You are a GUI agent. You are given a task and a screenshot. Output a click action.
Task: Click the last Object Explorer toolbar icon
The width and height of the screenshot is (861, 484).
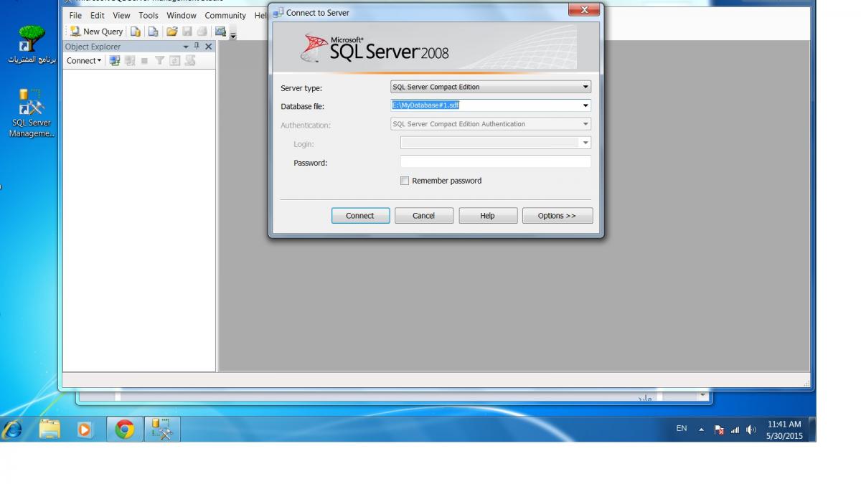pyautogui.click(x=190, y=61)
